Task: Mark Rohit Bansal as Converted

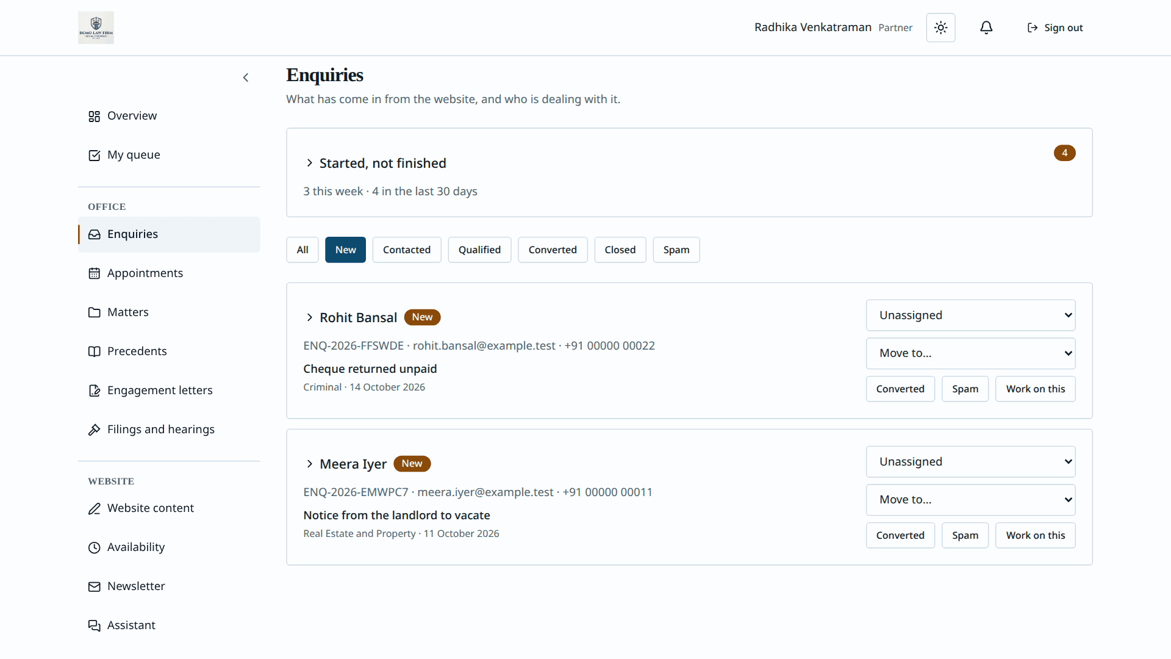Action: point(900,389)
